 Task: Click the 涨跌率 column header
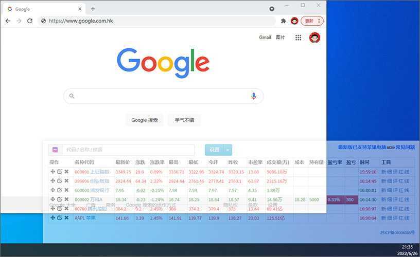(157, 162)
